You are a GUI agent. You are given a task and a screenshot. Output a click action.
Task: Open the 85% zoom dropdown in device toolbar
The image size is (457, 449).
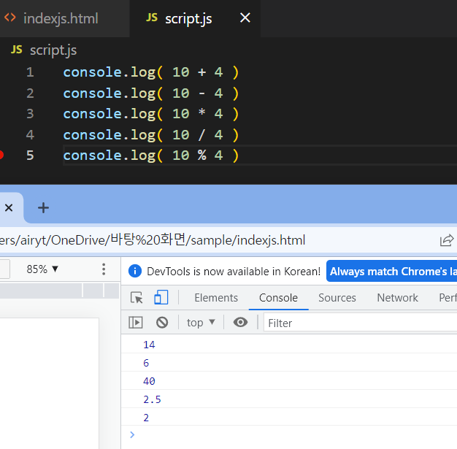[42, 269]
